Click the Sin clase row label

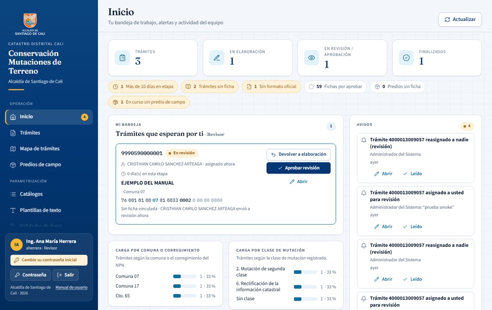[246, 299]
